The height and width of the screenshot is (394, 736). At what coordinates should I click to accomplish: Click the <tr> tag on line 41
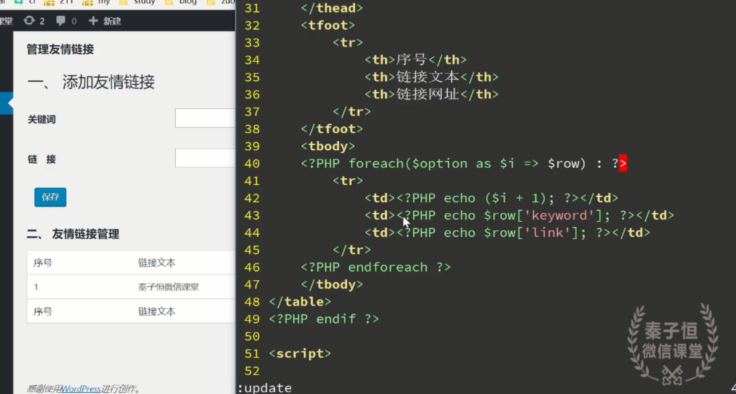click(x=348, y=181)
